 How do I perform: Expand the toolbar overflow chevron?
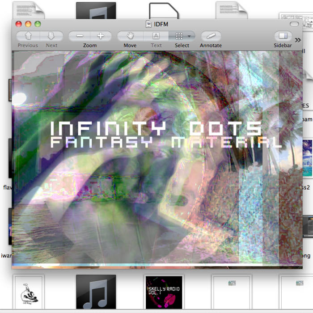[x=298, y=40]
